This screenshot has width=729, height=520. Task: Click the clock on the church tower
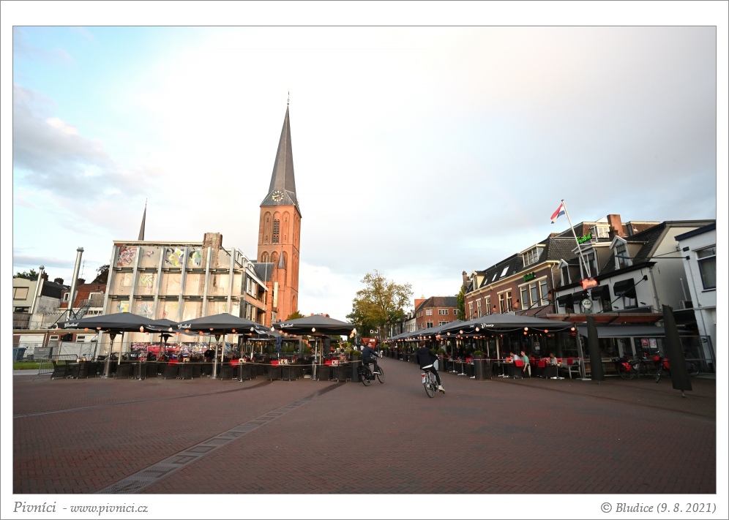coord(277,196)
